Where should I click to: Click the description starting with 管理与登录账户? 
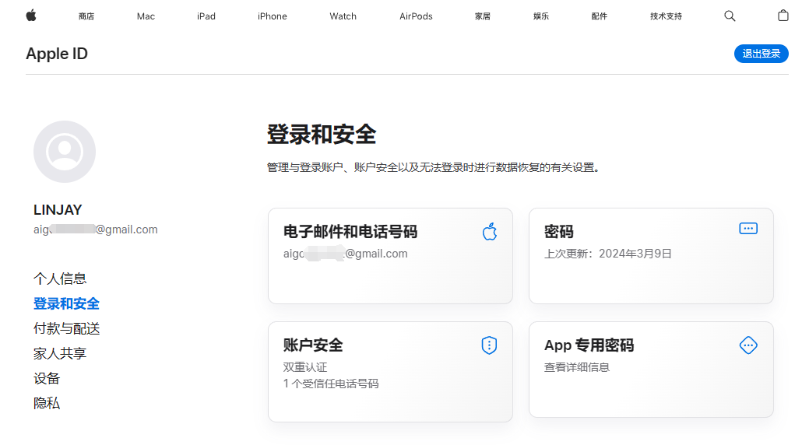pos(434,167)
